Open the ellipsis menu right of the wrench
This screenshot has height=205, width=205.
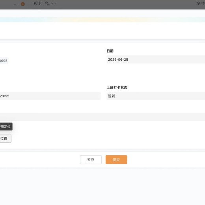(x=54, y=3)
